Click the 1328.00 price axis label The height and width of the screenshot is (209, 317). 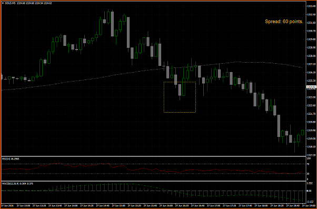pyautogui.click(x=311, y=56)
